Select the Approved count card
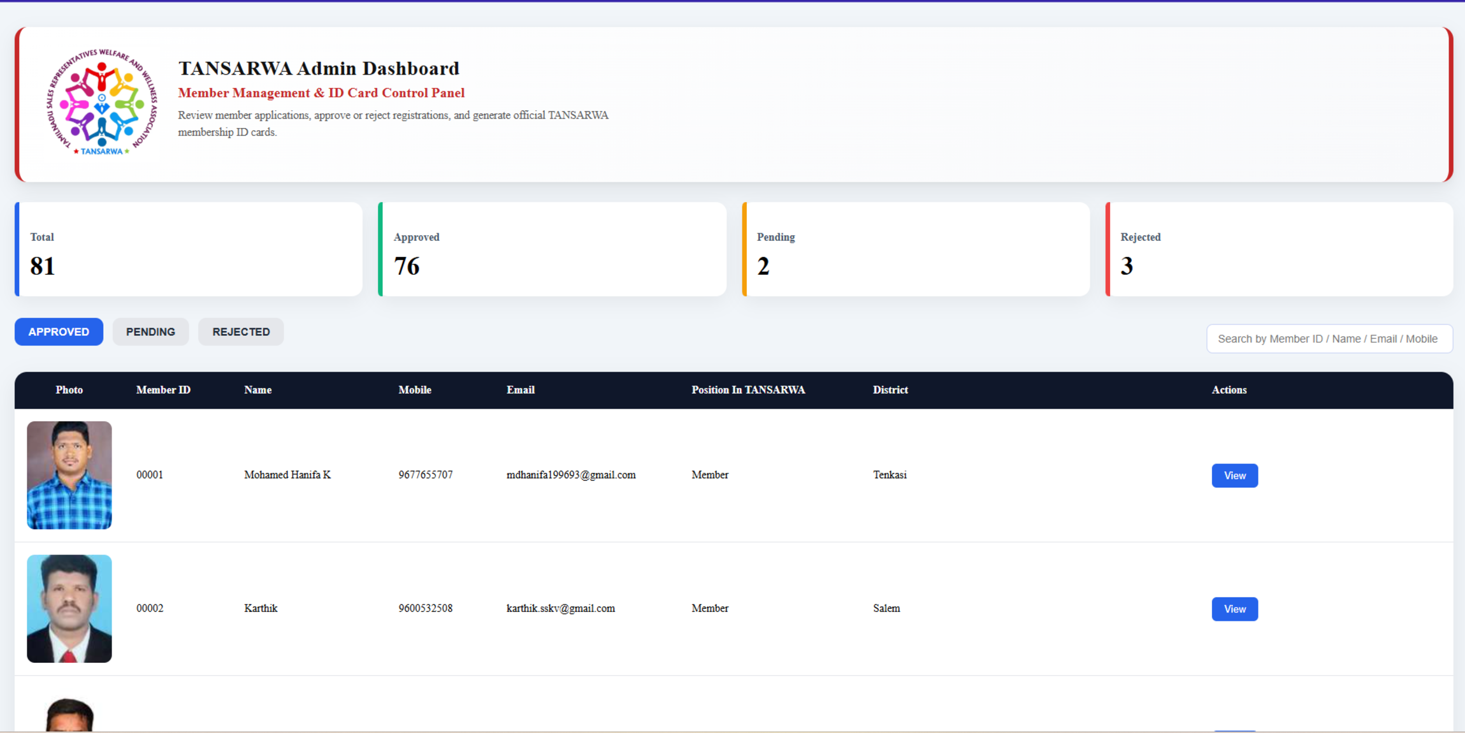The image size is (1465, 733). point(552,249)
